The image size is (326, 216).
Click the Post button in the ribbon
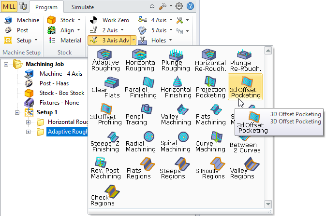16,30
